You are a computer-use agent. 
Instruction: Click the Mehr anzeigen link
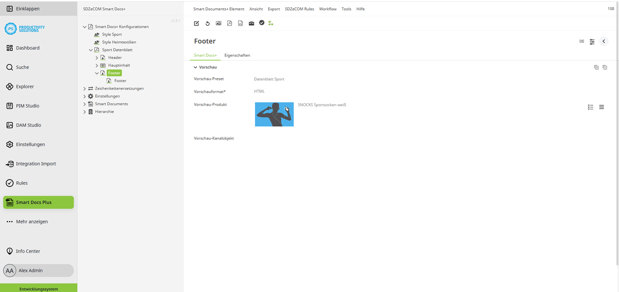pyautogui.click(x=32, y=221)
